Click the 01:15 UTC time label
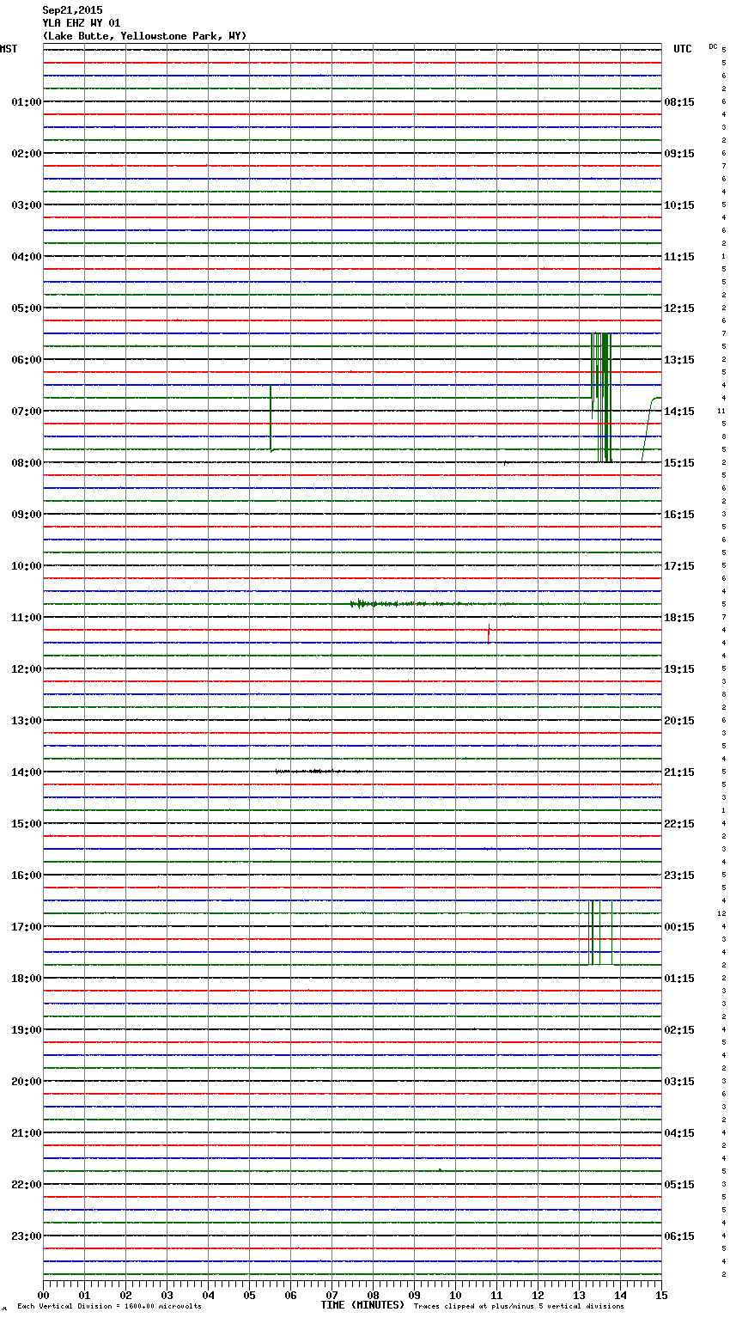This screenshot has height=1318, width=730. (679, 979)
